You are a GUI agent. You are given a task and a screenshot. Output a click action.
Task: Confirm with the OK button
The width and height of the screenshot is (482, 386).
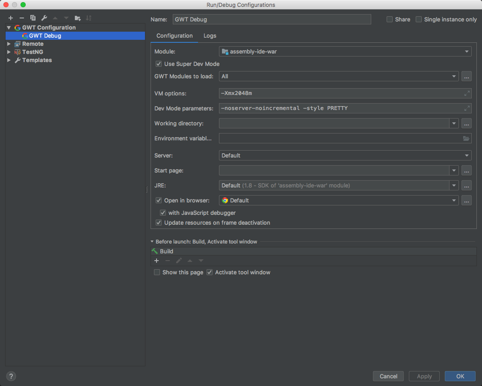click(x=460, y=376)
